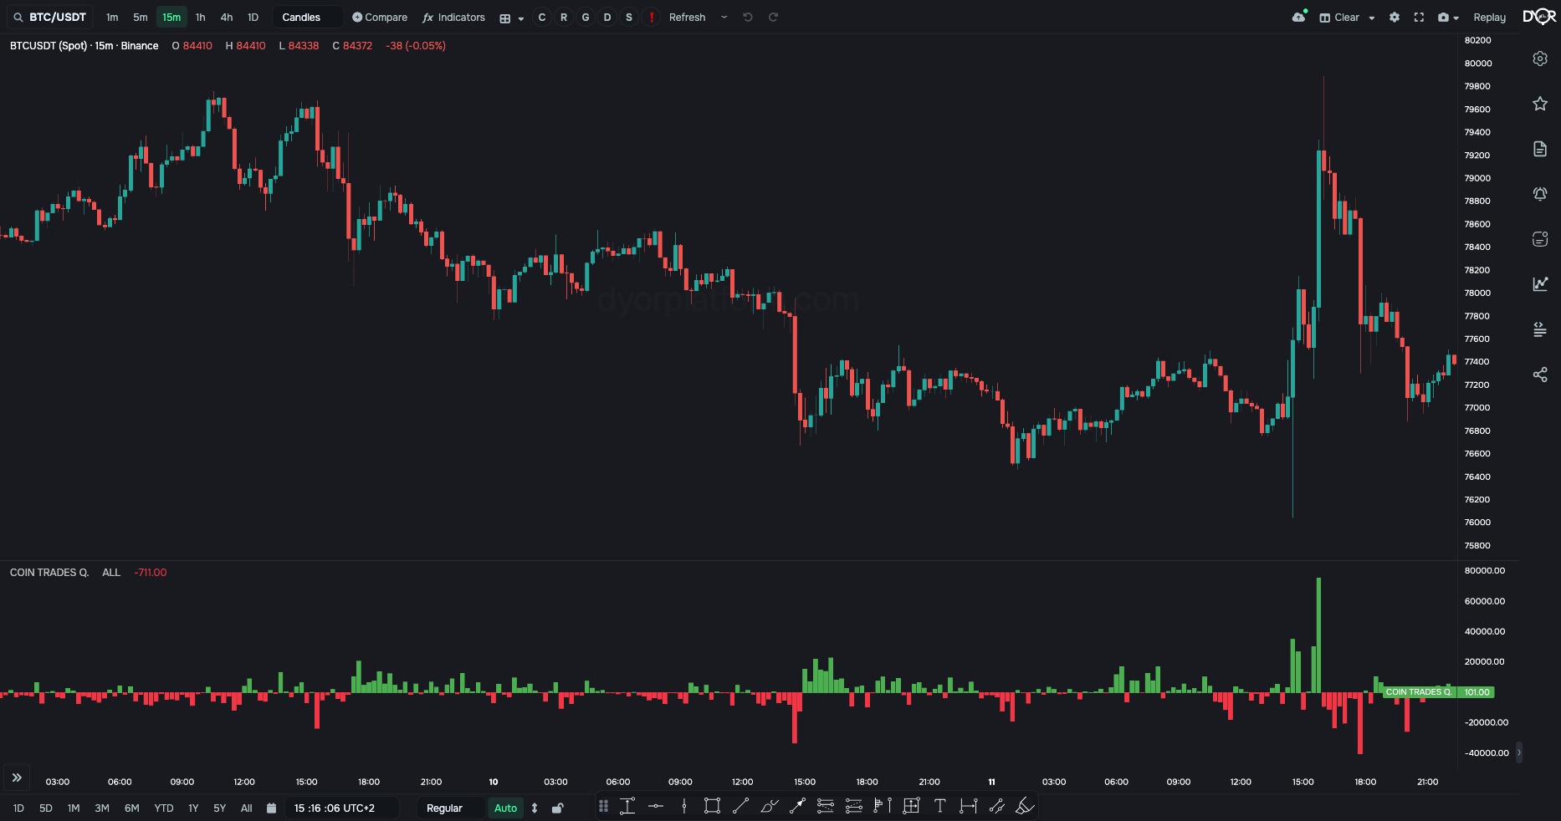Select the volume profile range tool
Screen dimensions: 1561x821
pos(883,807)
